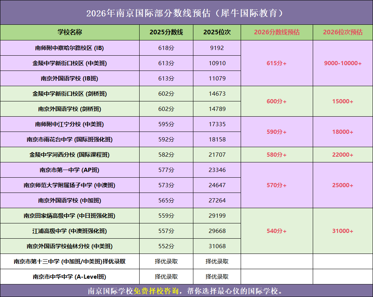Select the 2026分数线预估 column header
Image resolution: width=373 pixels, height=297 pixels.
(x=277, y=32)
